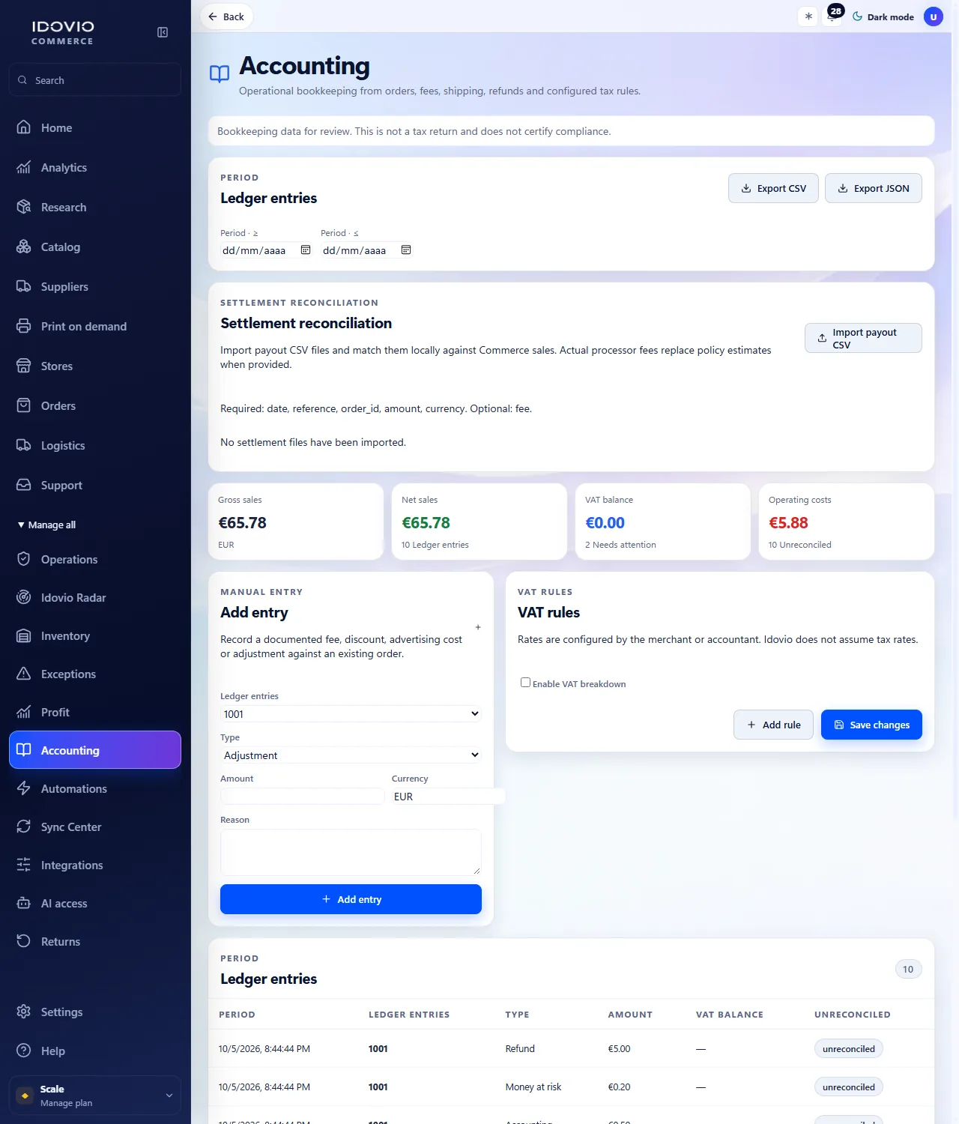Viewport: 959px width, 1124px height.
Task: Open the Type Adjustment dropdown
Action: click(x=351, y=755)
